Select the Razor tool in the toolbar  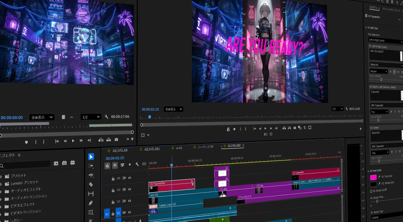click(x=91, y=184)
